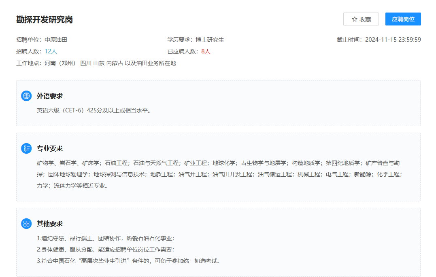The image size is (436, 277).
Task: Click the blue 应聘岗位 apply button
Action: pyautogui.click(x=403, y=19)
